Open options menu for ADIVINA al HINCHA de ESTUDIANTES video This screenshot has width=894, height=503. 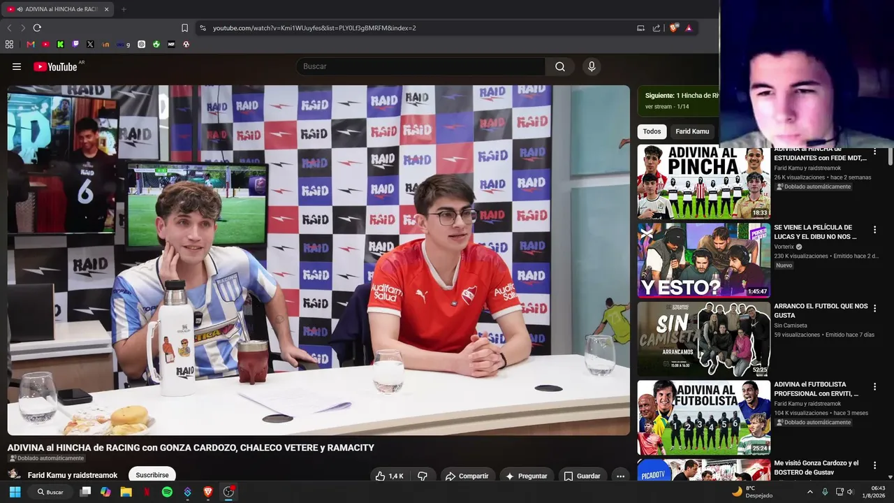[874, 152]
